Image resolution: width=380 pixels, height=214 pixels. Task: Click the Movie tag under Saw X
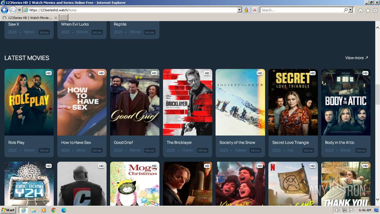tap(44, 32)
